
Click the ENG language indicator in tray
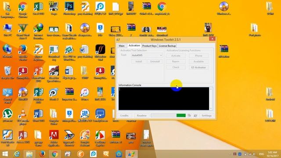(x=262, y=154)
